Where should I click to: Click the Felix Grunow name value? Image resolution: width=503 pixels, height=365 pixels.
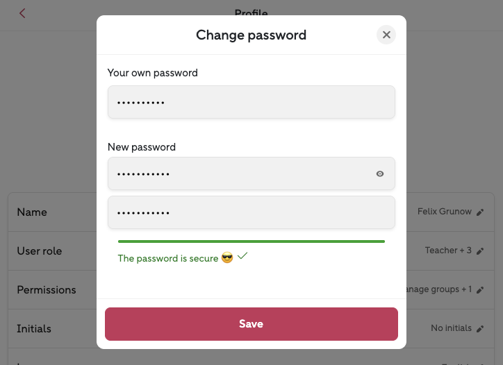coord(445,212)
